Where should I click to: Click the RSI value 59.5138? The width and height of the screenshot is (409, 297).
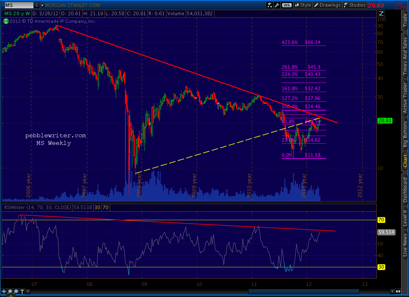(83, 207)
